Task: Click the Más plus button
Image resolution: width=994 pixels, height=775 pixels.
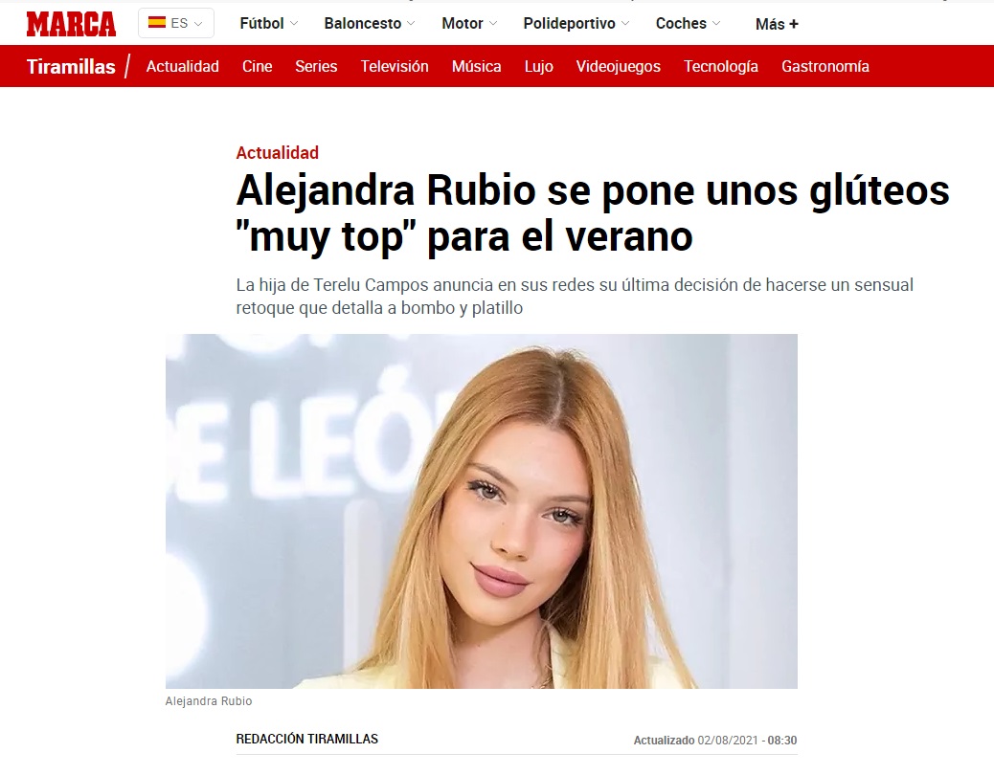Action: 777,24
